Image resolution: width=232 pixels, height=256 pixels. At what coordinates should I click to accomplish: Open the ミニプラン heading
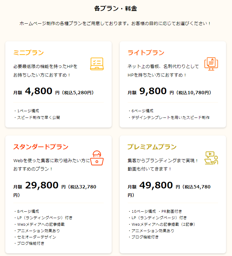coord(29,53)
